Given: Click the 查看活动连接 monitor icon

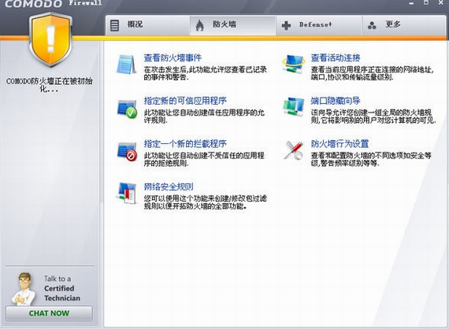Looking at the screenshot, I should click(x=293, y=65).
